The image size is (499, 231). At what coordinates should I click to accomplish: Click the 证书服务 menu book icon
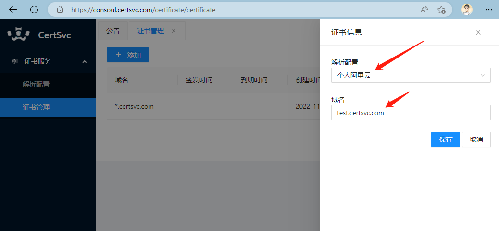point(14,61)
